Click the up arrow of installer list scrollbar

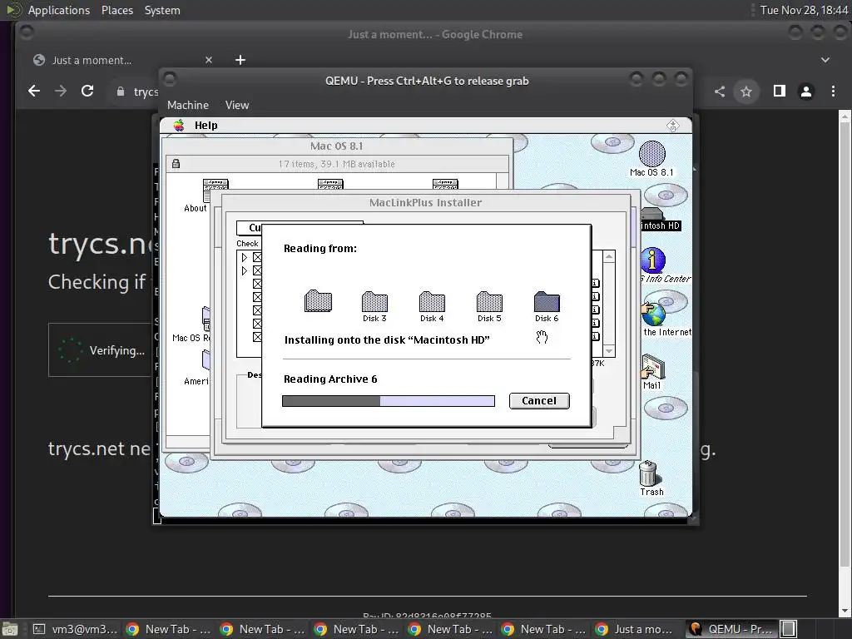tap(609, 256)
